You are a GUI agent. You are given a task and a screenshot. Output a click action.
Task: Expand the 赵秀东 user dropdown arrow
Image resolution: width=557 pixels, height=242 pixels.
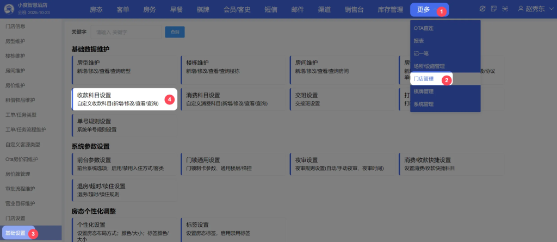click(551, 9)
